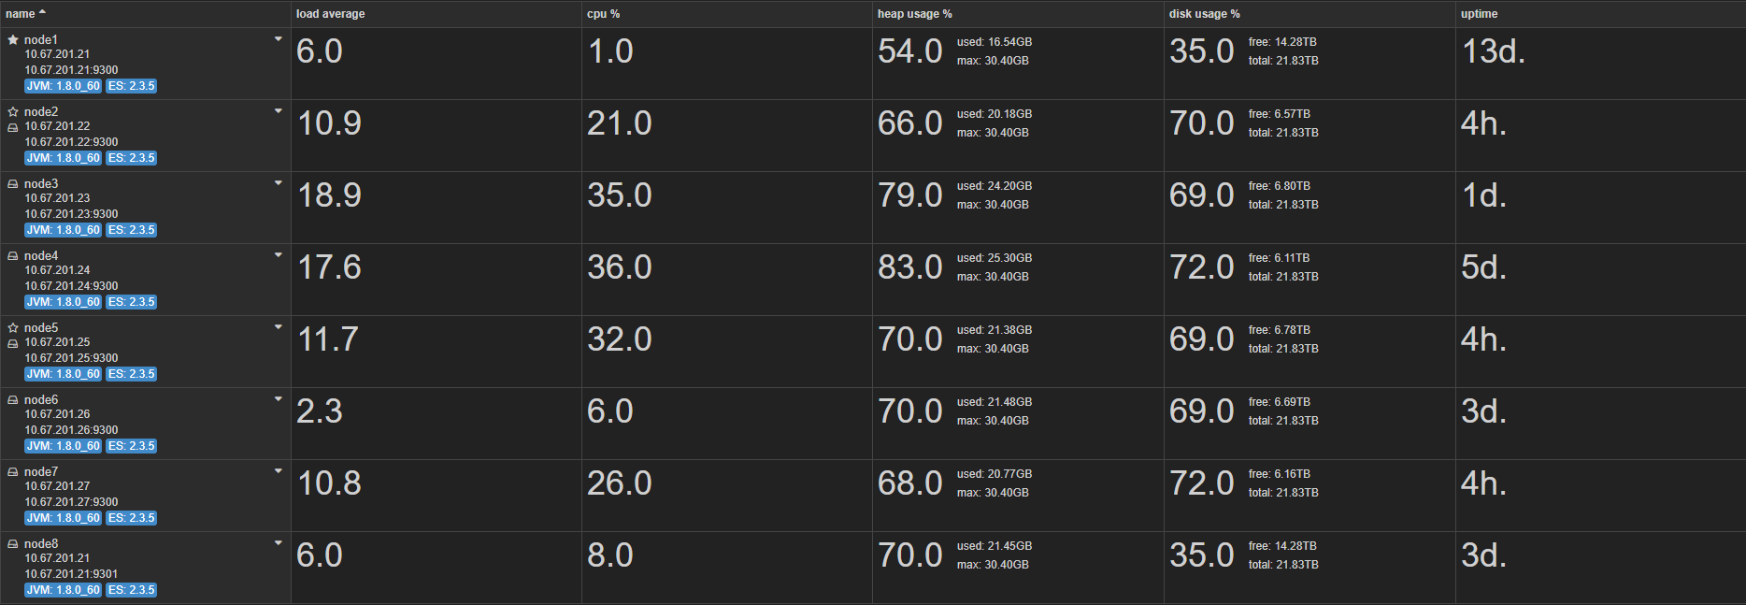Screen dimensions: 1746x605
Task: Click the ES: 2.3.5 badge on node6
Action: tap(132, 446)
